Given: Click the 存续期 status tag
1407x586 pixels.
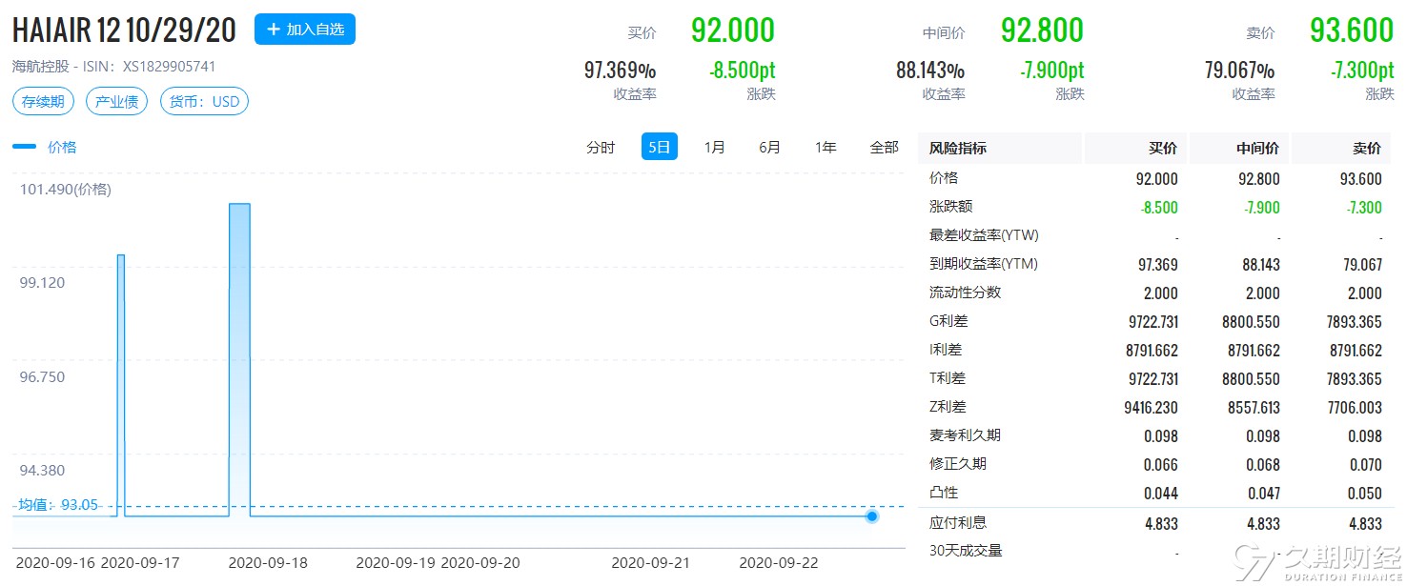Looking at the screenshot, I should coord(43,102).
